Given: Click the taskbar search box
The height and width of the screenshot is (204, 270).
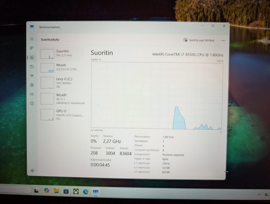Looking at the screenshot, I should (x=15, y=190).
